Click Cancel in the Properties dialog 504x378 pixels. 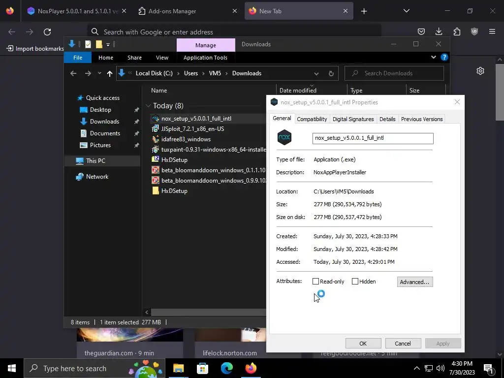coord(403,343)
